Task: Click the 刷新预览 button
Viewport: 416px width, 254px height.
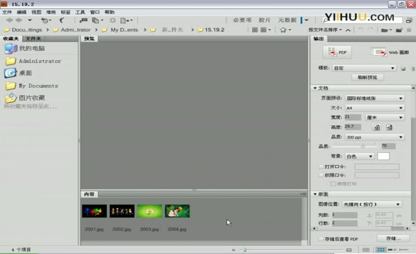Action: coord(367,77)
